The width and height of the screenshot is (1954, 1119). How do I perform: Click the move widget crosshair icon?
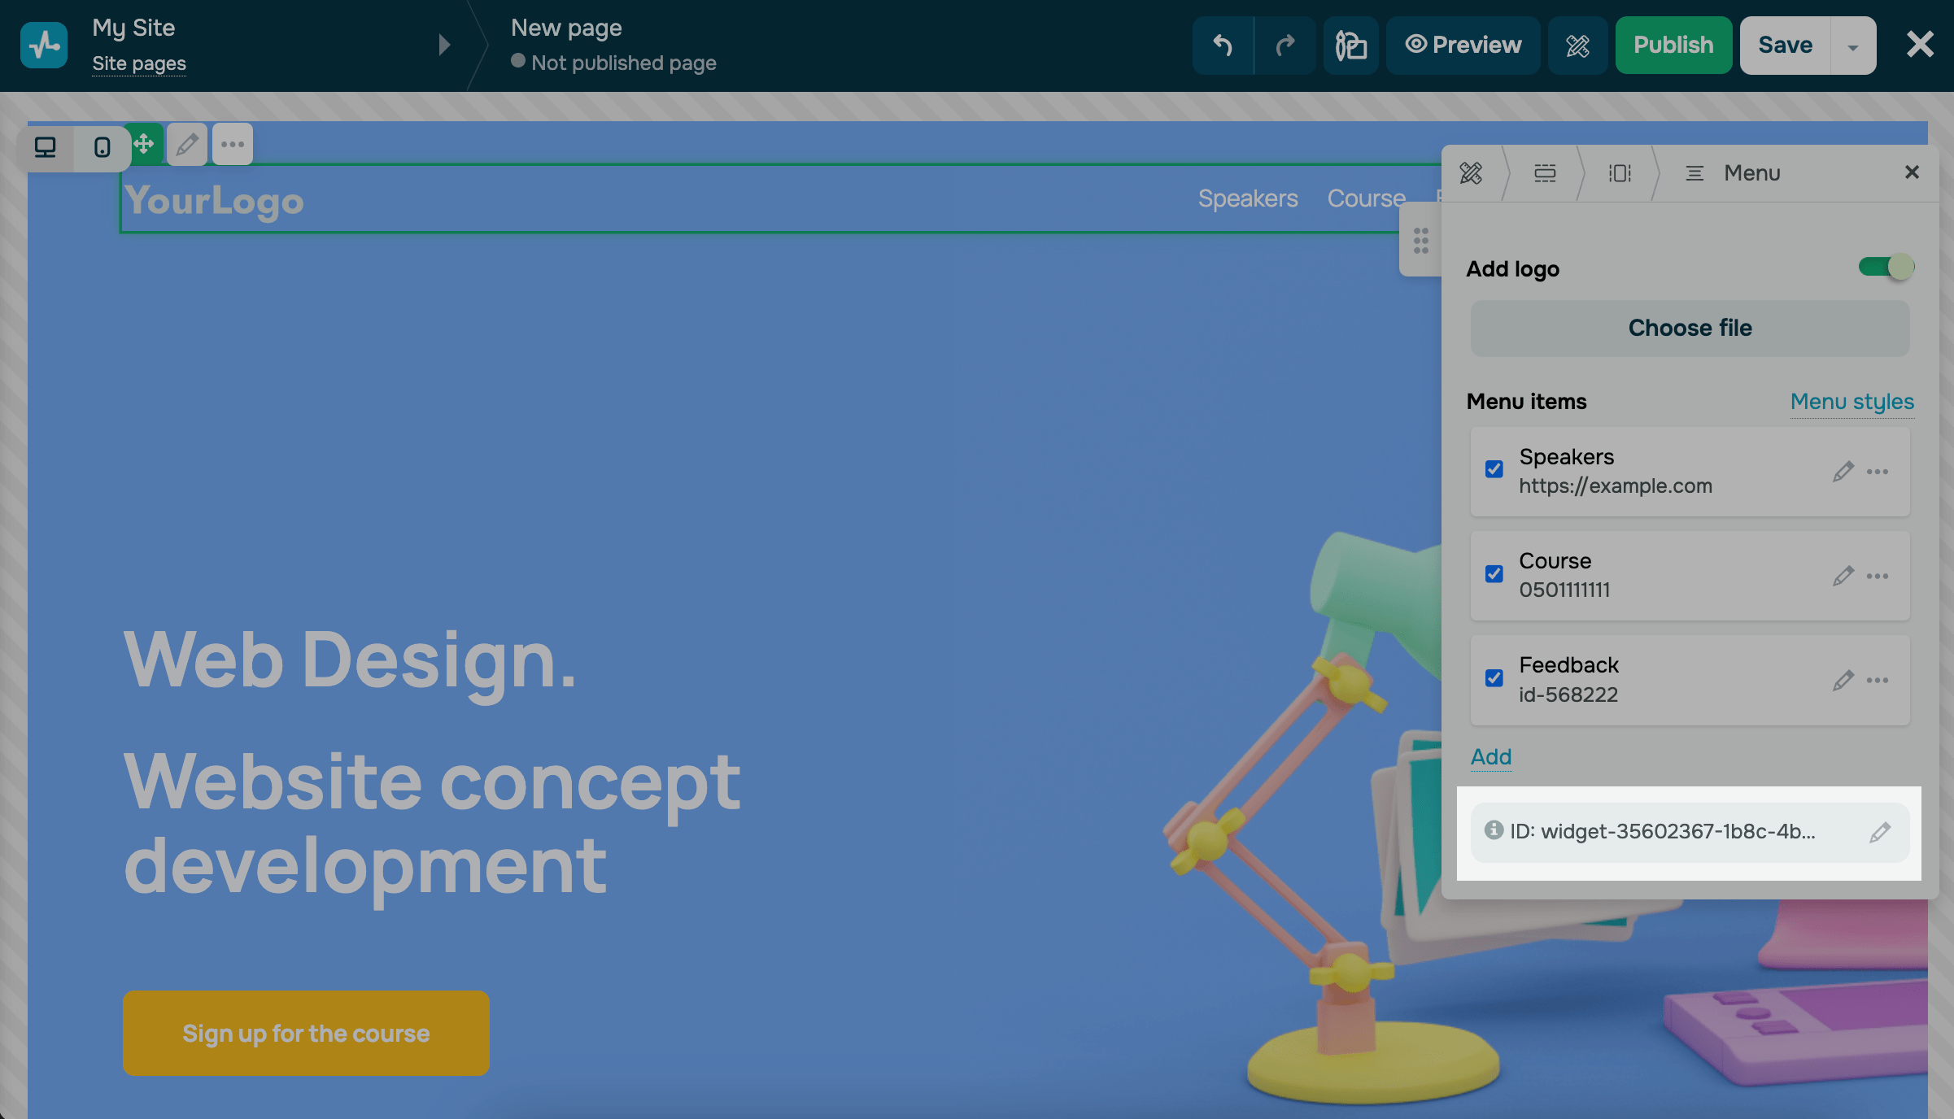click(x=145, y=145)
